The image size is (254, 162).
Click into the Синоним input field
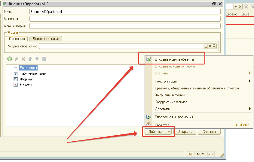(125, 19)
